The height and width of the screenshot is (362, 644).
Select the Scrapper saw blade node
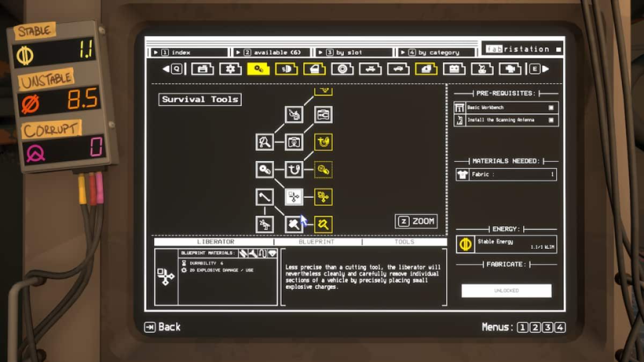point(265,169)
